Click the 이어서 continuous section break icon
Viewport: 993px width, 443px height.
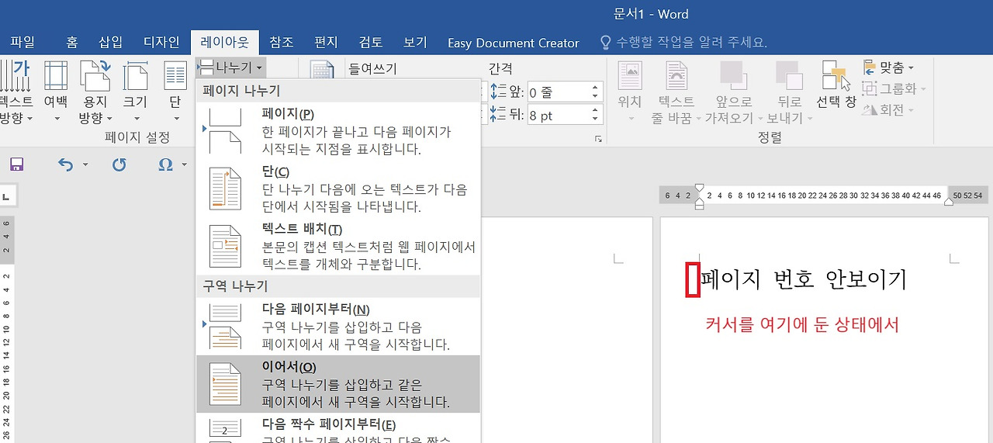pos(227,384)
